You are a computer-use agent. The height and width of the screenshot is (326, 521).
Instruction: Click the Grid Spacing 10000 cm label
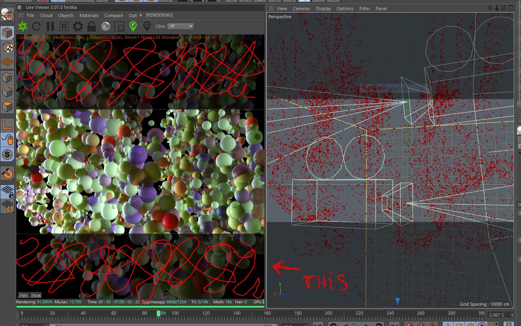484,304
